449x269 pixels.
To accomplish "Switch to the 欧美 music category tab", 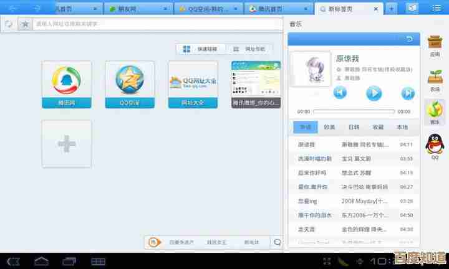I will (x=329, y=127).
